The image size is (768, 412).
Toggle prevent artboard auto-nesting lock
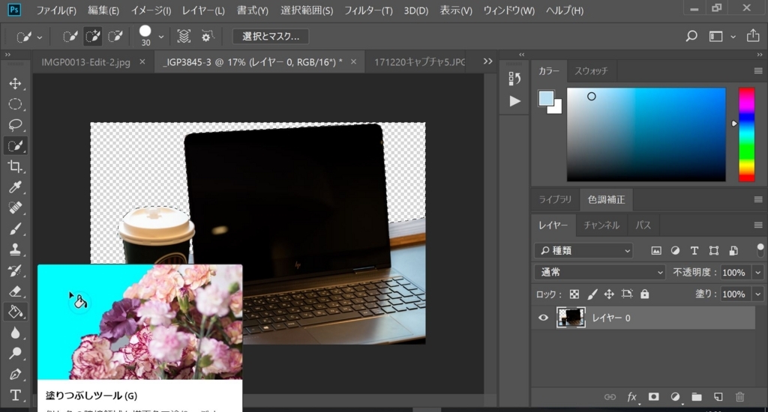(x=627, y=294)
